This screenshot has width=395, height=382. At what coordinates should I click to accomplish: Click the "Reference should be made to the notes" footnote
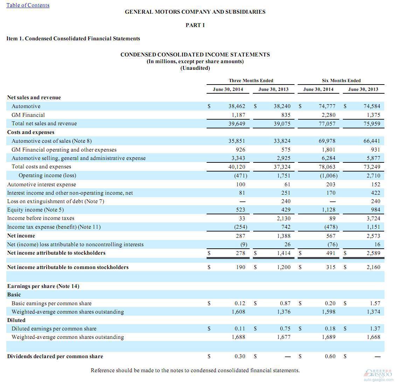point(195,371)
